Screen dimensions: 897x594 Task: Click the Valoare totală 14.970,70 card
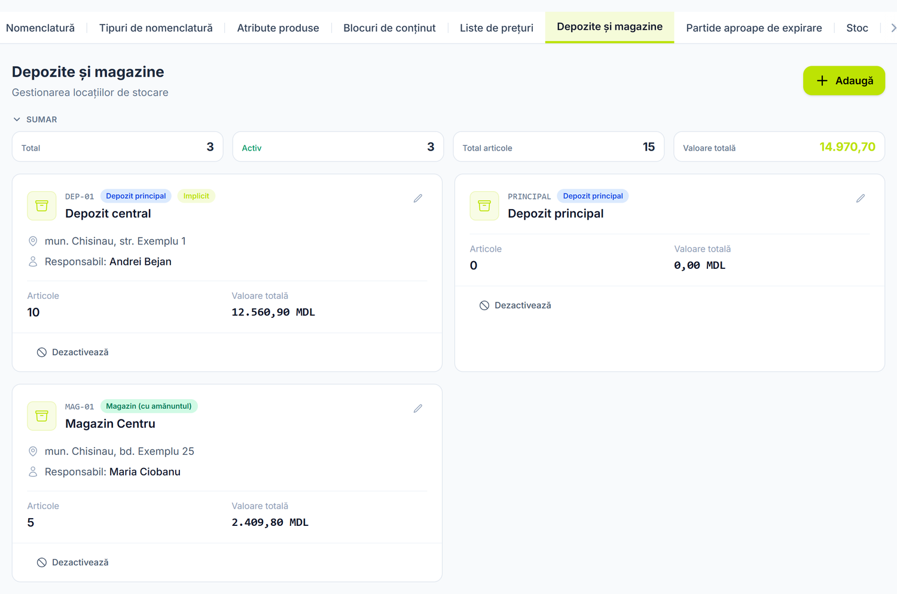(x=779, y=147)
